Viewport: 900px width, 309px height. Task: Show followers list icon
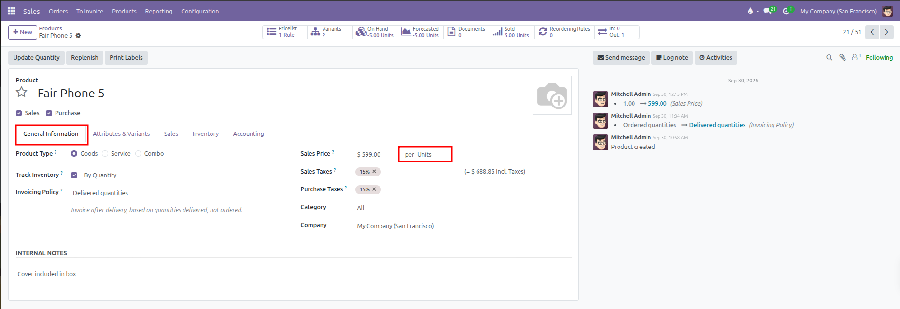point(856,57)
